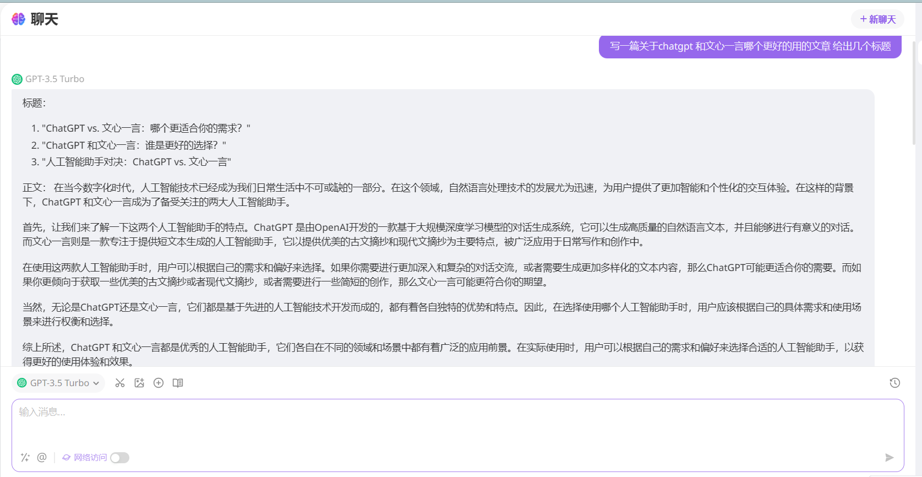Viewport: 922px width, 477px height.
Task: Click the 标题: heading in reply
Action: (34, 103)
